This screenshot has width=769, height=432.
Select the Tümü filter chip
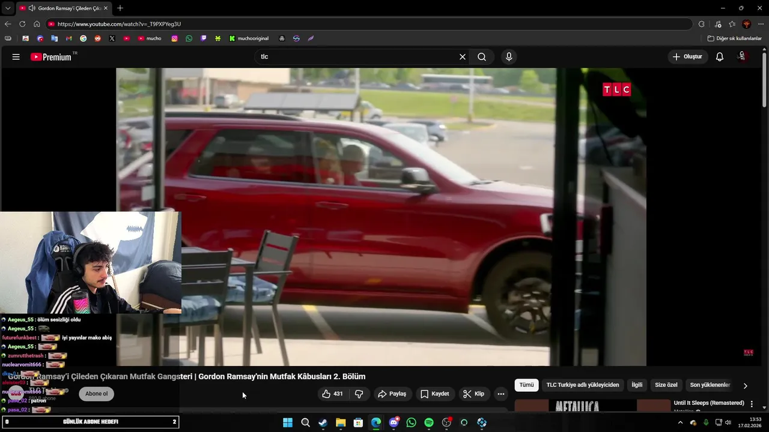tap(526, 385)
